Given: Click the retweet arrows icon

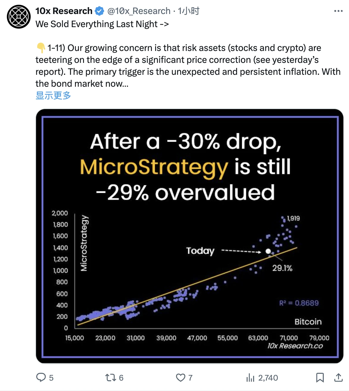Looking at the screenshot, I should [110, 378].
